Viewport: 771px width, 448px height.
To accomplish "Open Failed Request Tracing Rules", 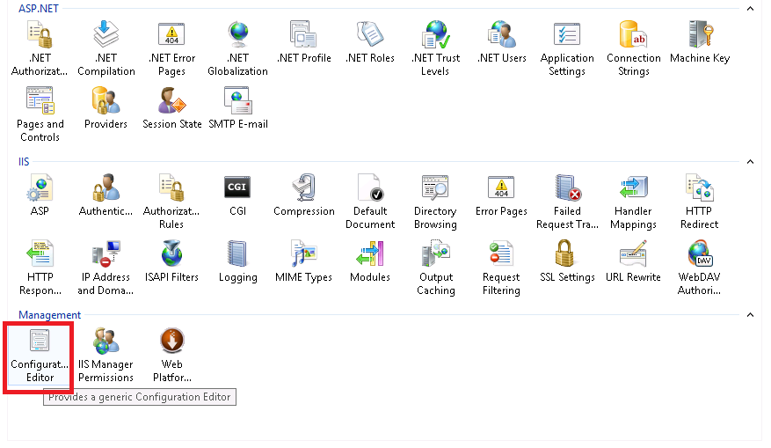I will [567, 202].
